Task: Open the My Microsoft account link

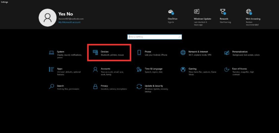Action: coord(69,22)
